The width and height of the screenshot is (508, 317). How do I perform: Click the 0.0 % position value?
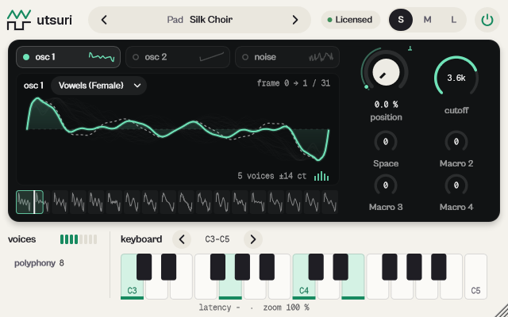[x=386, y=105]
